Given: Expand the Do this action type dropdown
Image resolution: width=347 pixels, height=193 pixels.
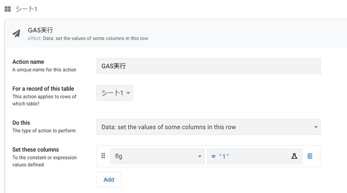Looking at the screenshot, I should click(x=208, y=127).
